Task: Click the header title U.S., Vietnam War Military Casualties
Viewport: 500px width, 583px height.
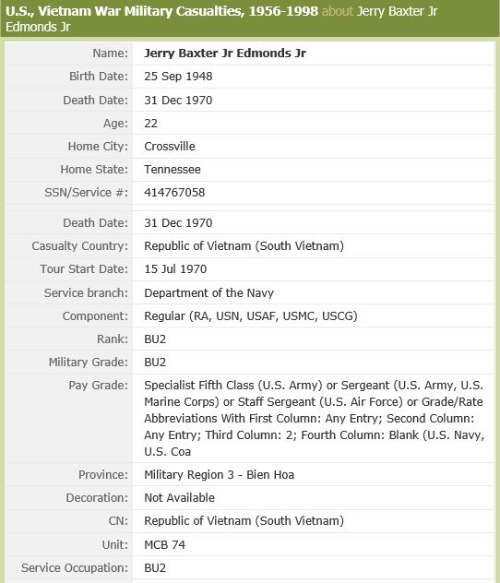Action: (x=161, y=11)
